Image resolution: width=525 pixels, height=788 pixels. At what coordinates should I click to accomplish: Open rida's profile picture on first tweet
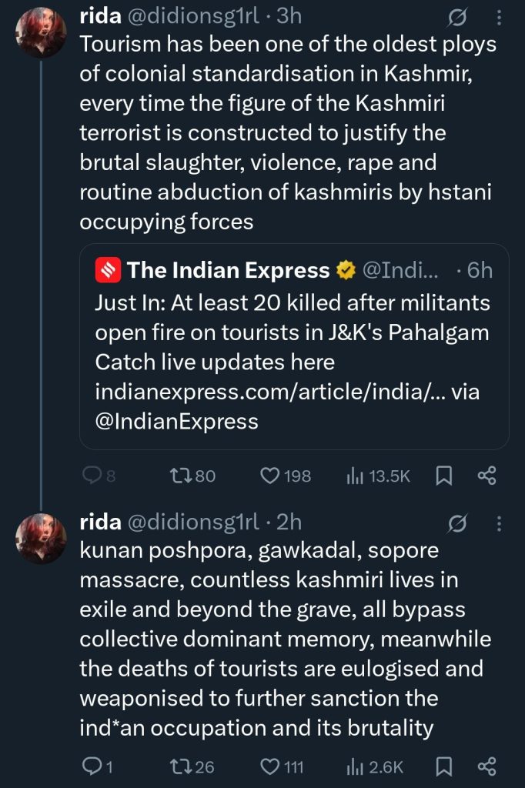tap(41, 34)
